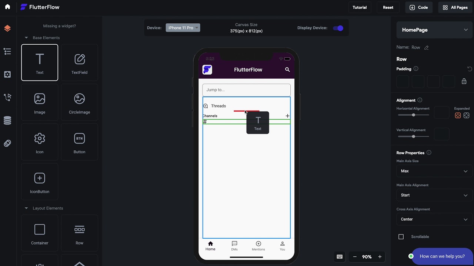Screen dimensions: 474x266
Task: Open the Cross Axis Alignment dropdown
Action: [x=434, y=219]
